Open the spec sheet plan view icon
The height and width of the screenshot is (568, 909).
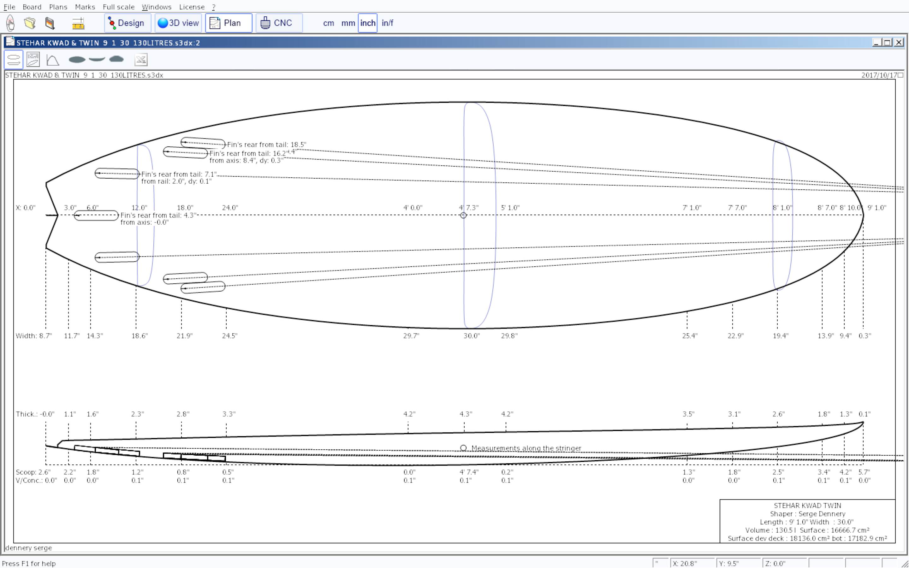tap(33, 60)
